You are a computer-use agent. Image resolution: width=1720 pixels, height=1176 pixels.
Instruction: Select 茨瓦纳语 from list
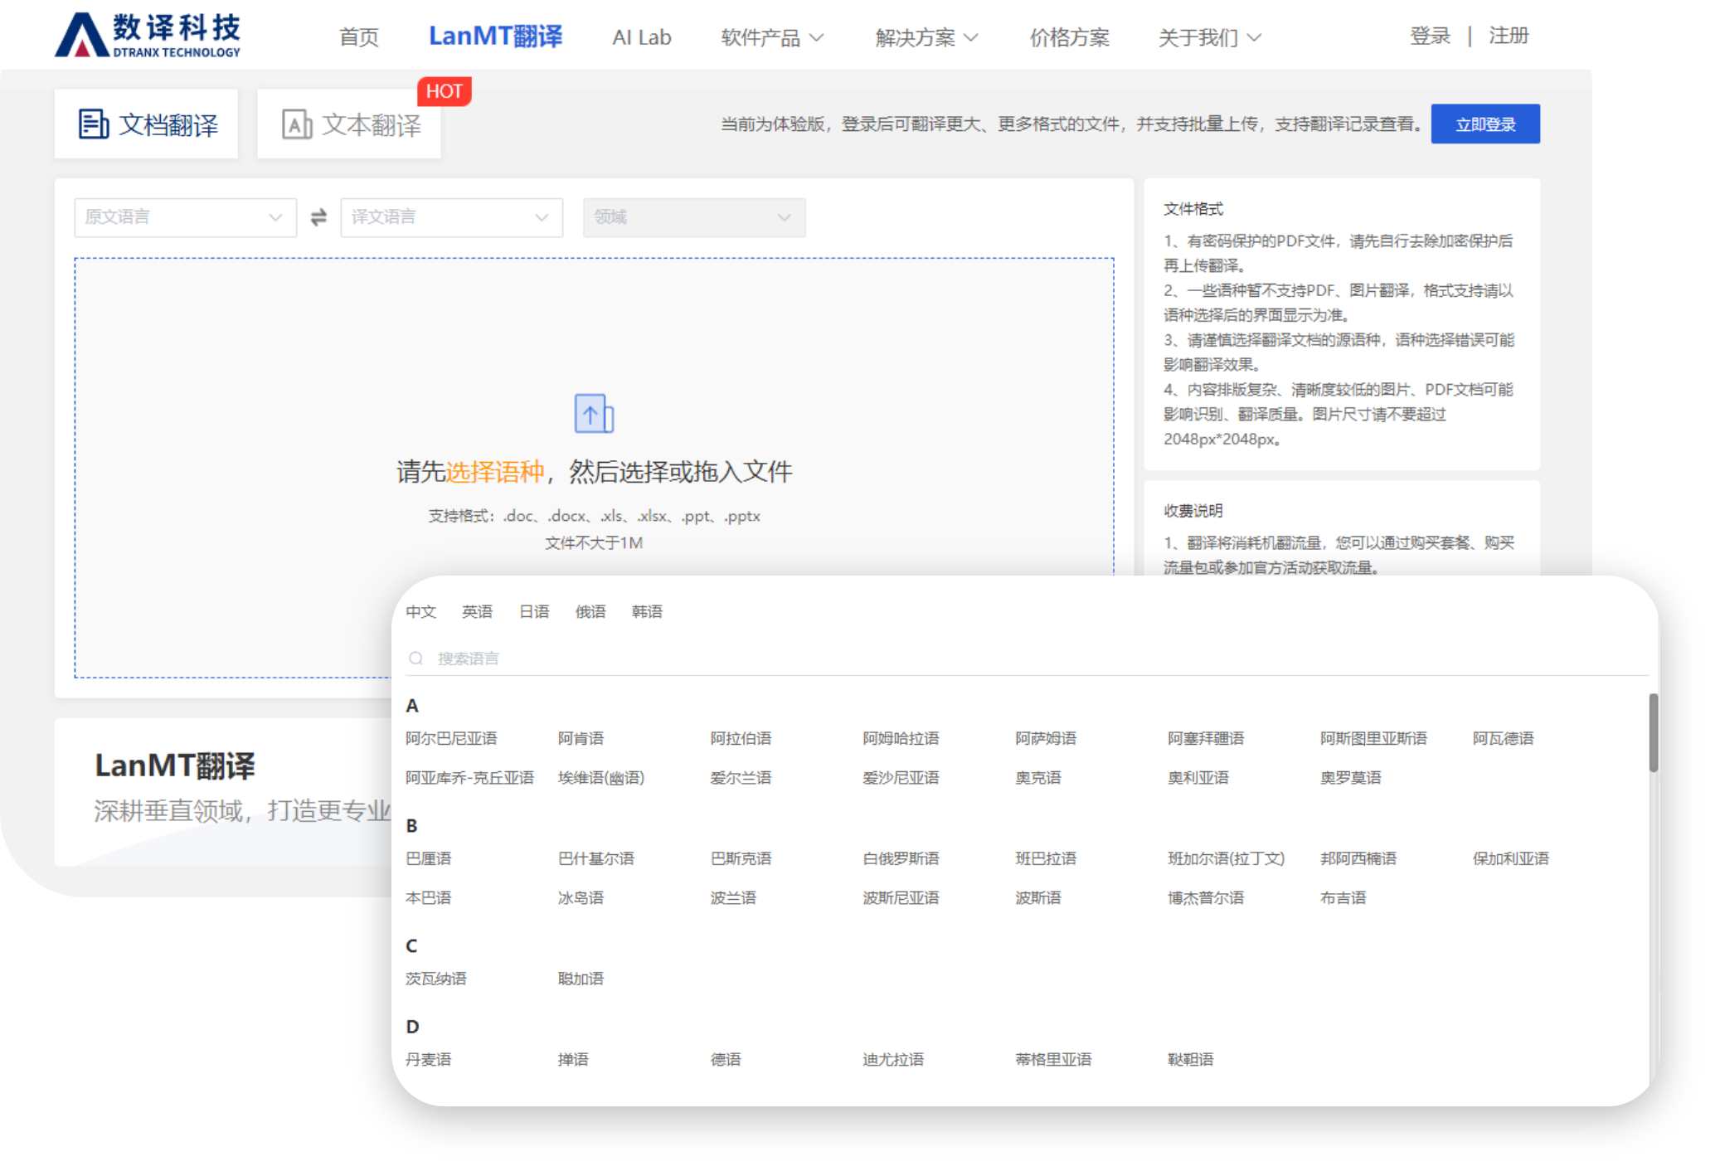[435, 979]
